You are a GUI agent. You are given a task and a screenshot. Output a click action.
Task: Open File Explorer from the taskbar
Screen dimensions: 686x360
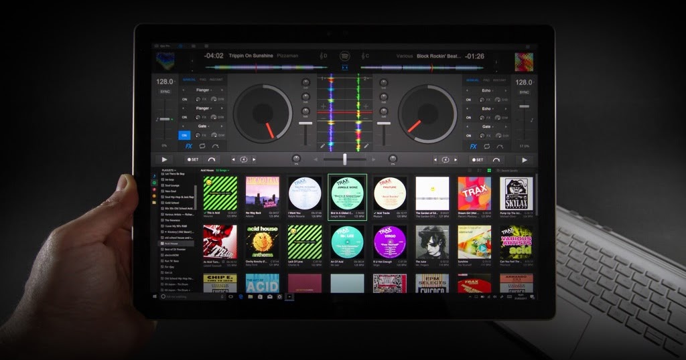251,296
